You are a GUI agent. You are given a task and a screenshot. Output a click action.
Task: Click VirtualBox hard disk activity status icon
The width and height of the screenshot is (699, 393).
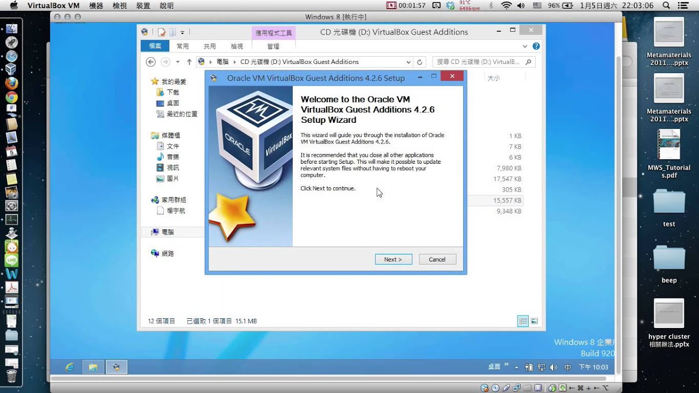[484, 388]
